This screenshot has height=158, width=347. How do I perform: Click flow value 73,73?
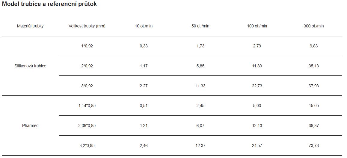[x=313, y=145]
